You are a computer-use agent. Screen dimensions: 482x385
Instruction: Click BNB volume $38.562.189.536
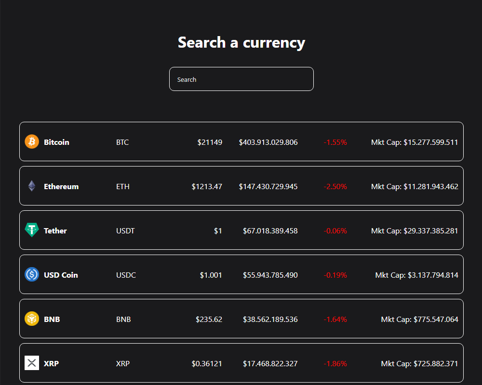(270, 319)
